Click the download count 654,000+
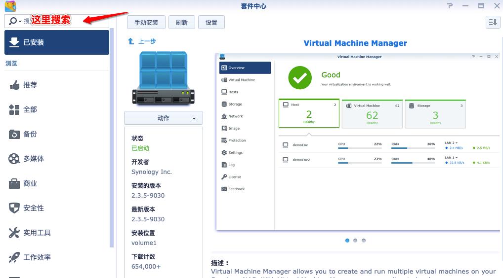Viewport: 503px width, 278px height. (146, 267)
